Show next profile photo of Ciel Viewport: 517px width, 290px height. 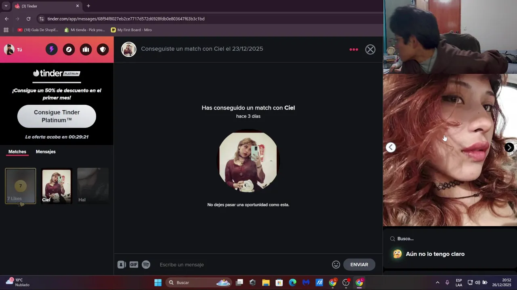[509, 147]
